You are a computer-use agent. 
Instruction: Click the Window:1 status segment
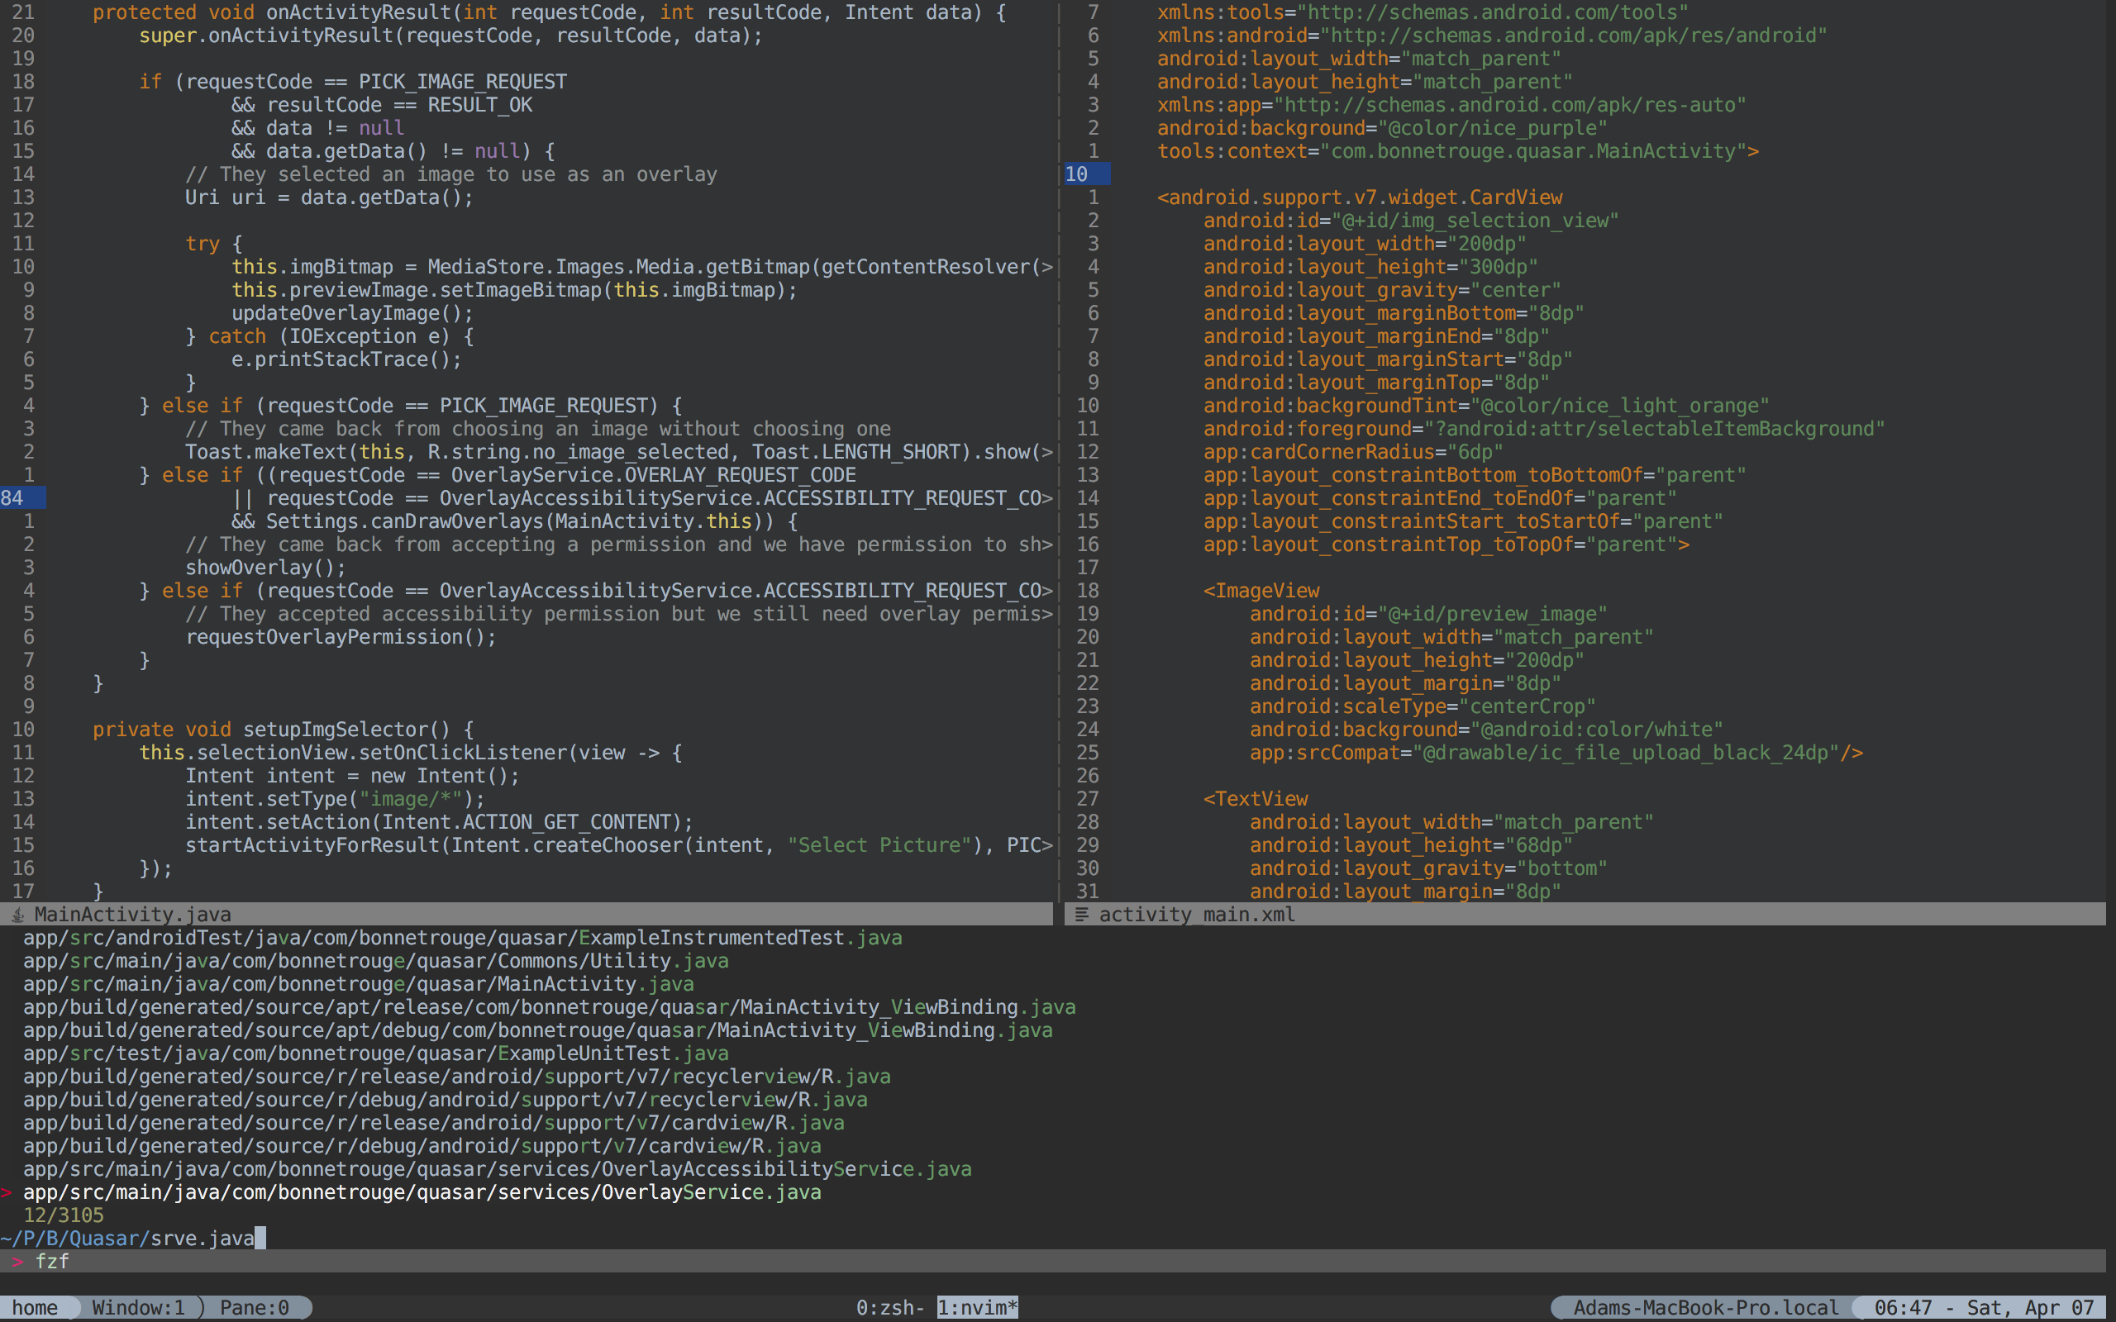(x=138, y=1307)
